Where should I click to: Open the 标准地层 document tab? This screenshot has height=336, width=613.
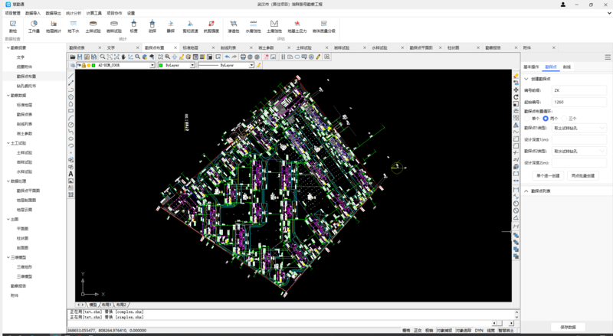tap(190, 47)
